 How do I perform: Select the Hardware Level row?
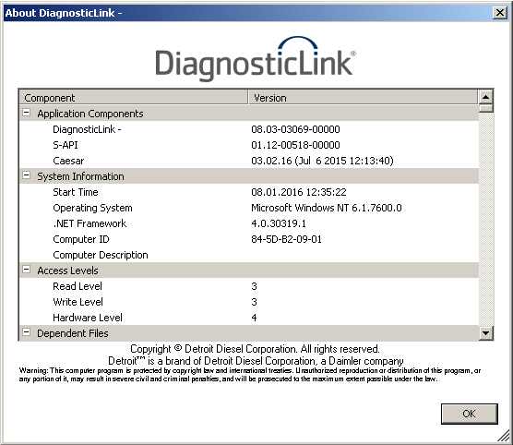(249, 318)
